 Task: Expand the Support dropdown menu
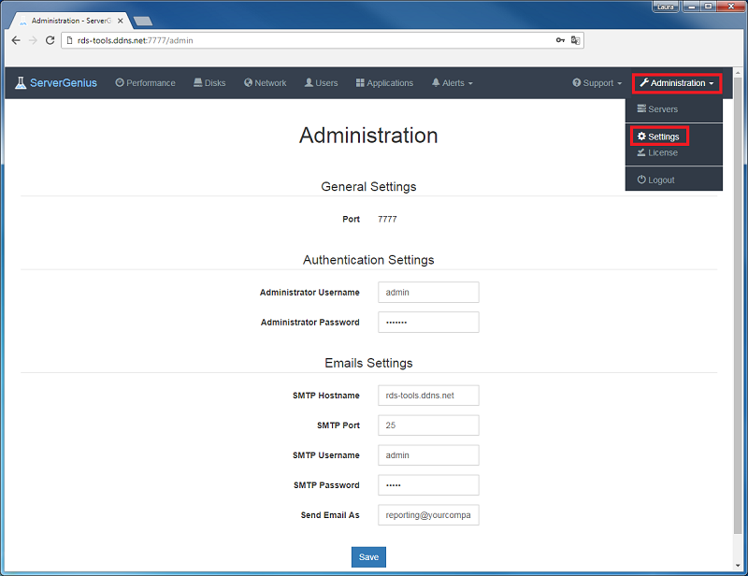[597, 83]
